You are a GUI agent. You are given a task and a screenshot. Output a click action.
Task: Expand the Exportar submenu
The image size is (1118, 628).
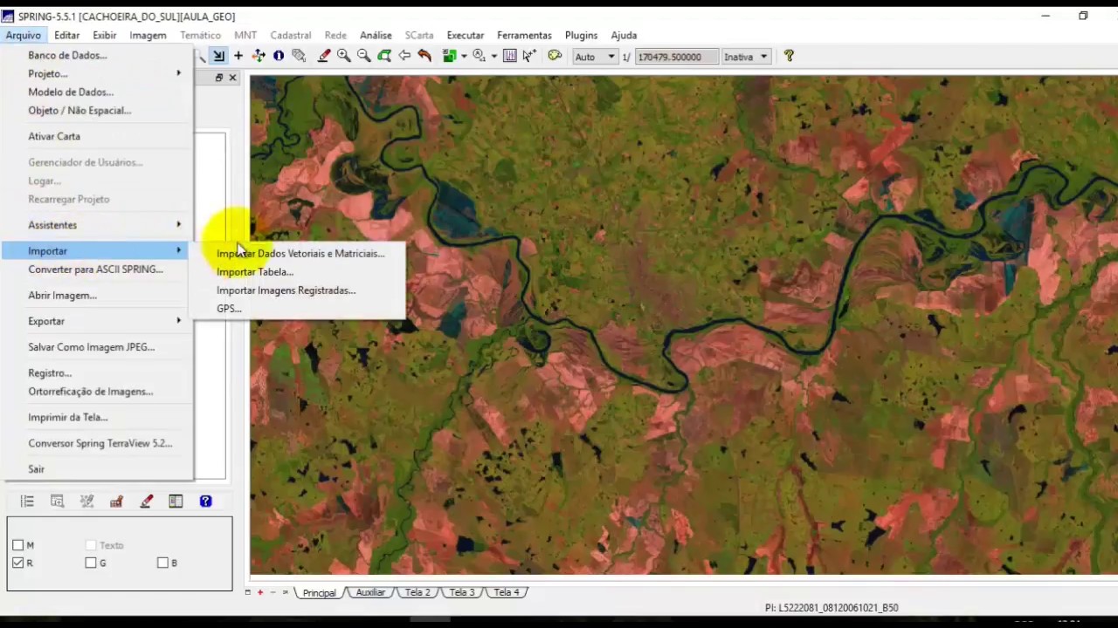(98, 321)
